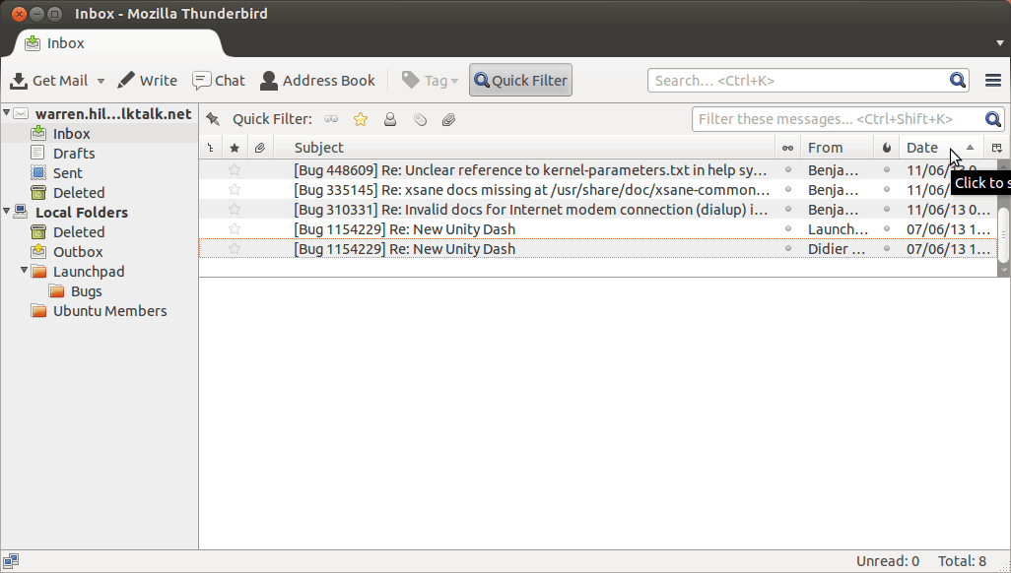
Task: Click the column picker icon in header
Action: 996,148
